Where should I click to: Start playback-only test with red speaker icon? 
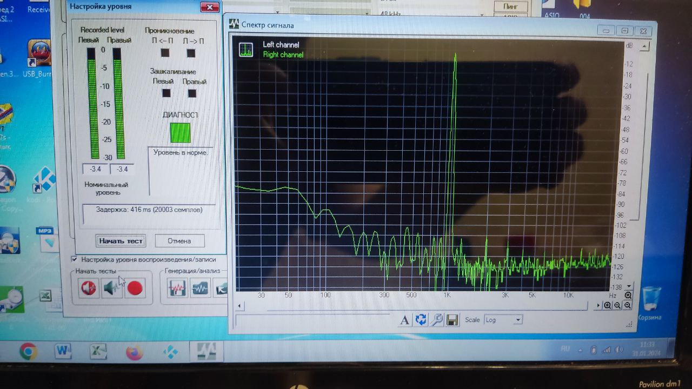[89, 288]
